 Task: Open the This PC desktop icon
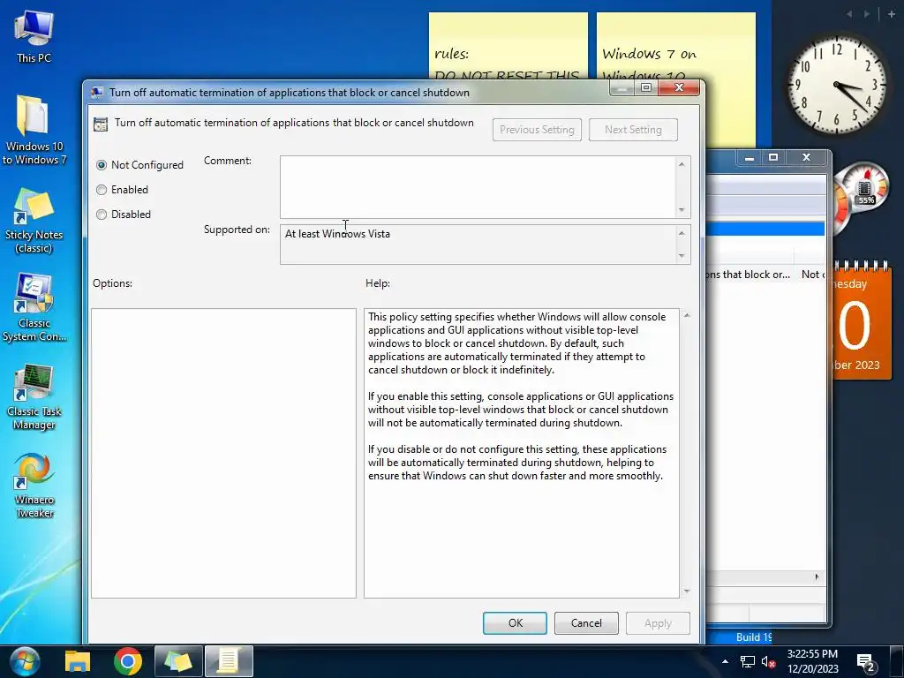pyautogui.click(x=34, y=37)
